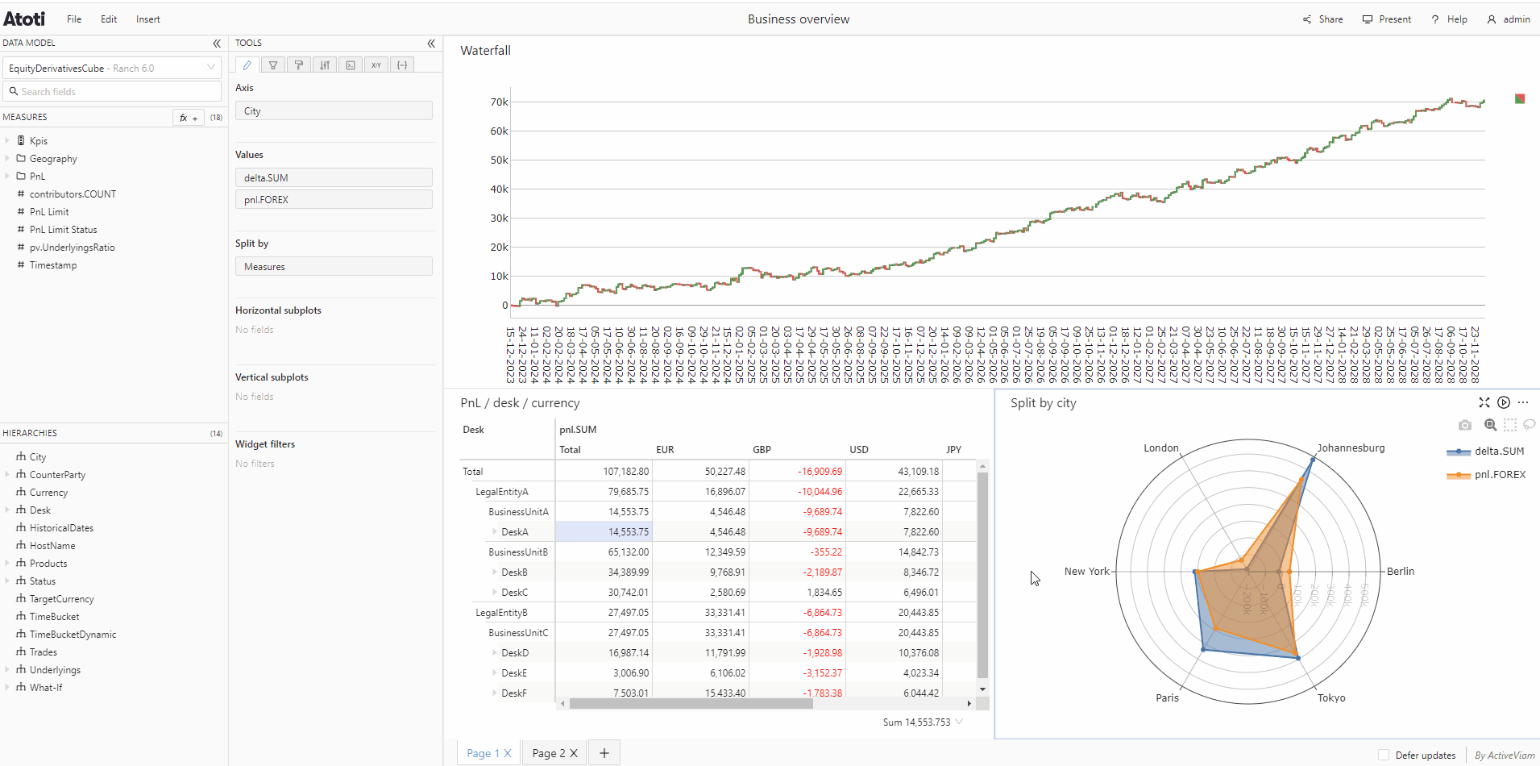
Task: Click the Measures field in Split by
Action: coord(334,266)
